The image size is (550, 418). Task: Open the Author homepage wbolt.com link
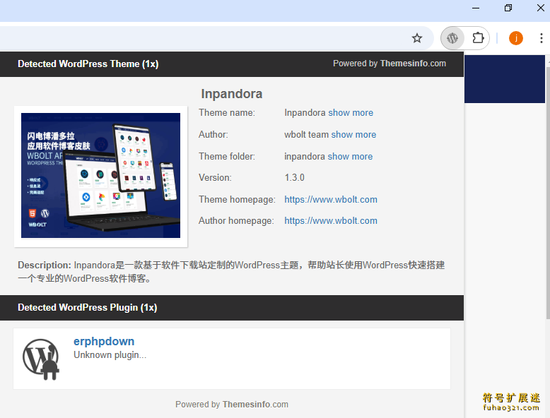tap(331, 221)
